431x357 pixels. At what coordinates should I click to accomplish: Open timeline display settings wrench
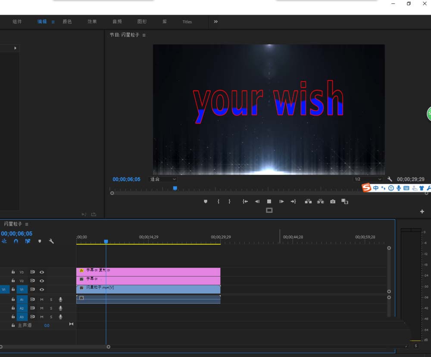point(51,241)
